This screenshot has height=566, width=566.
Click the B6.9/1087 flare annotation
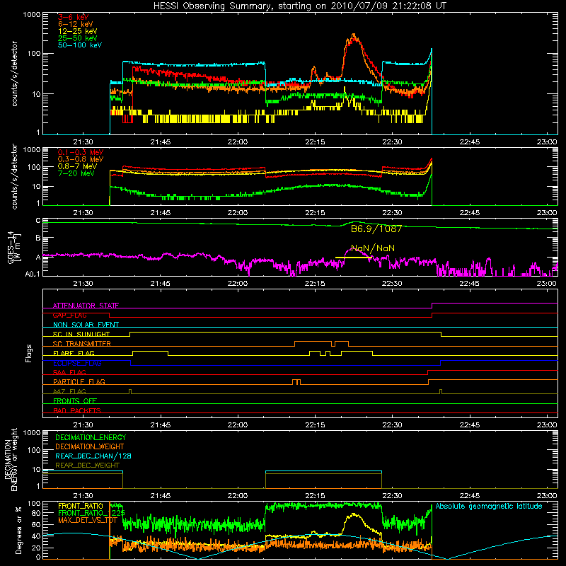(x=376, y=229)
